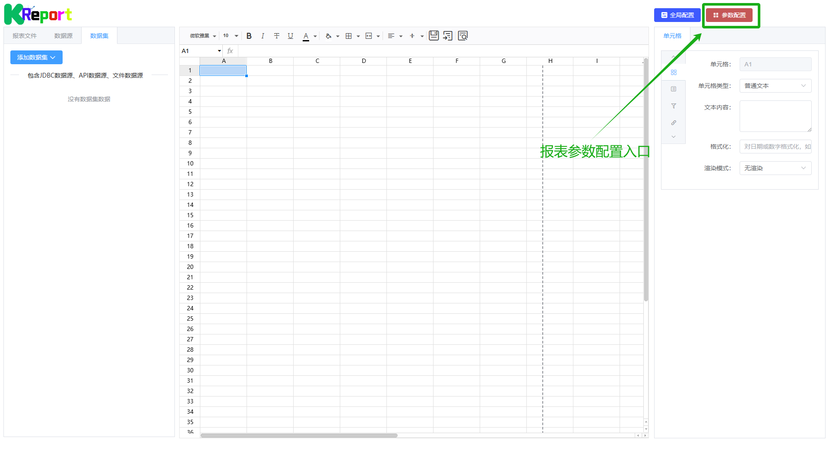
Task: Select cell A1 in the sheet
Action: tap(223, 70)
